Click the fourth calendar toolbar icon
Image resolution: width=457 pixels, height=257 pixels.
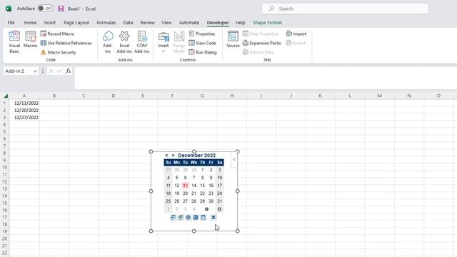click(196, 217)
